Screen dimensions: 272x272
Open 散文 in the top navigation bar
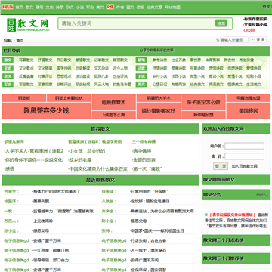[x=29, y=8]
